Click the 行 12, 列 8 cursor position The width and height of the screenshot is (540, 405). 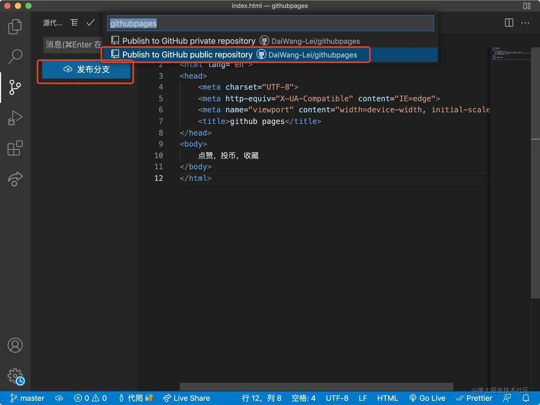point(261,398)
